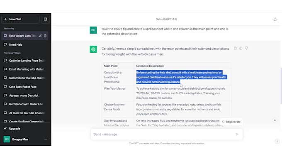282x159 pixels.
Task: Collapse the sidebar with the panel icon
Action: point(45,19)
